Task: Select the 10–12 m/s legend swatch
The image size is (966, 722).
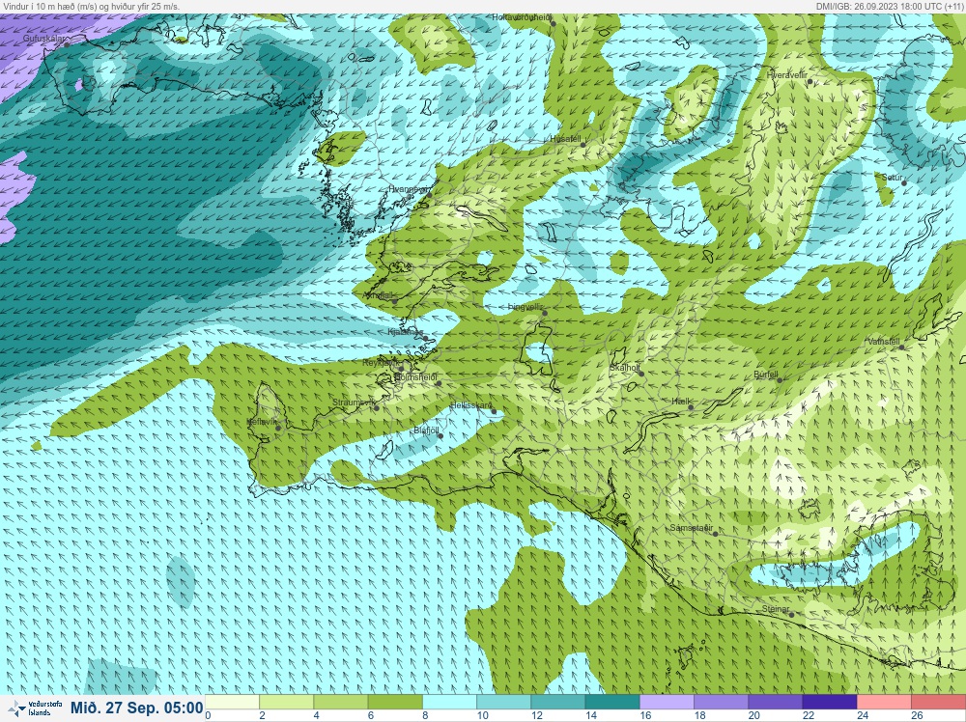Action: pyautogui.click(x=504, y=703)
